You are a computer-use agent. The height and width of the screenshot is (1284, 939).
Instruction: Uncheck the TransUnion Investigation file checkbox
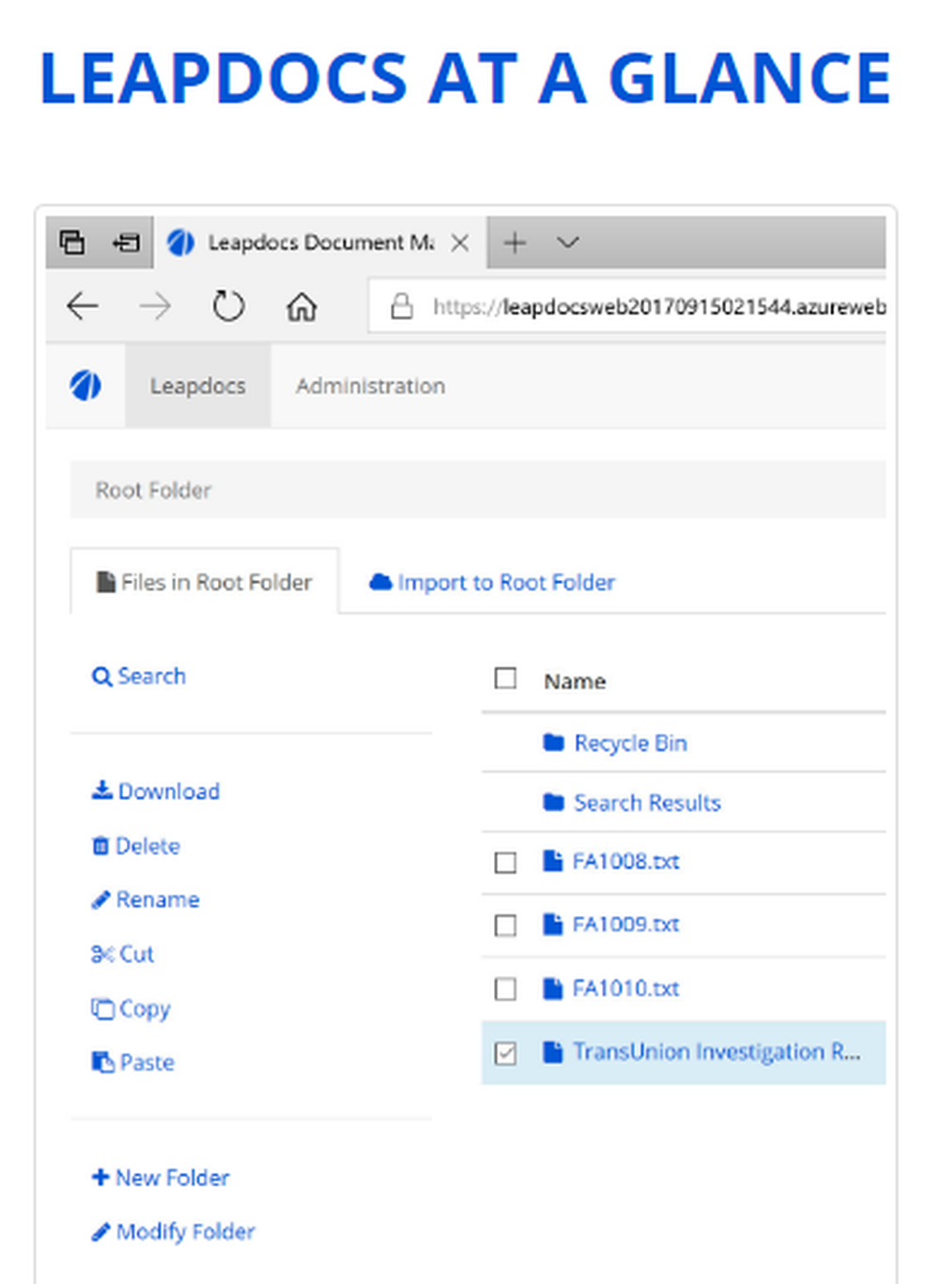(505, 1053)
